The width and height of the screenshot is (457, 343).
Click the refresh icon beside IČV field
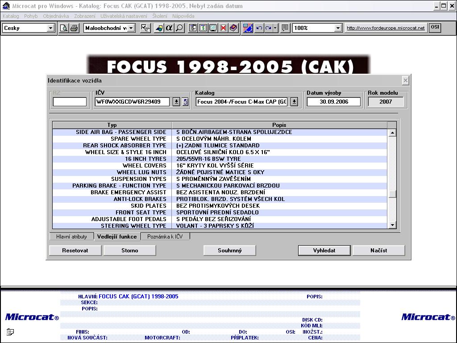(186, 102)
